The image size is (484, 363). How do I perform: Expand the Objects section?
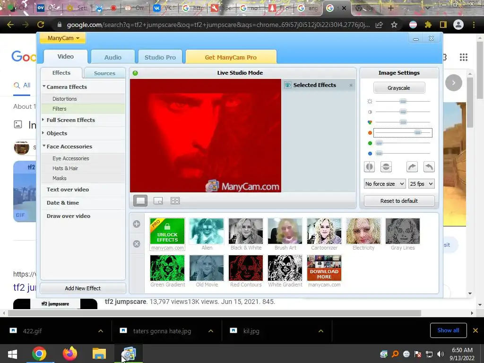(x=43, y=133)
